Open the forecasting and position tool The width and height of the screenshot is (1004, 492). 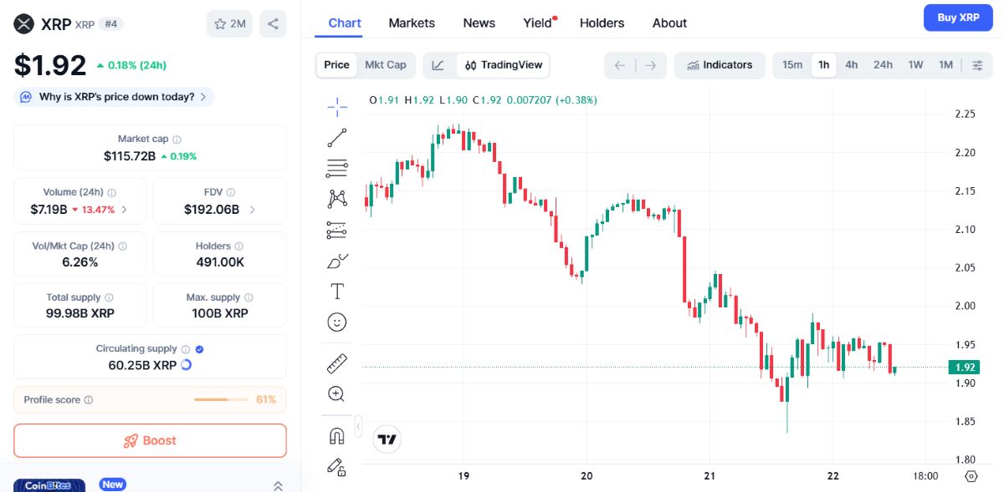pos(337,230)
